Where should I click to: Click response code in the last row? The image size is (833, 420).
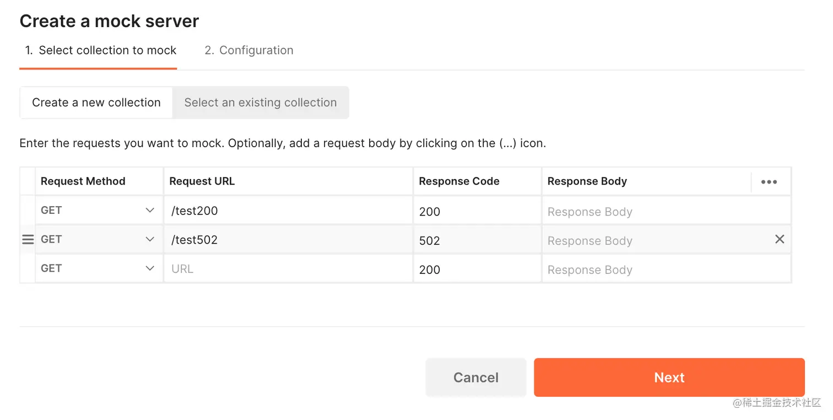tap(477, 270)
